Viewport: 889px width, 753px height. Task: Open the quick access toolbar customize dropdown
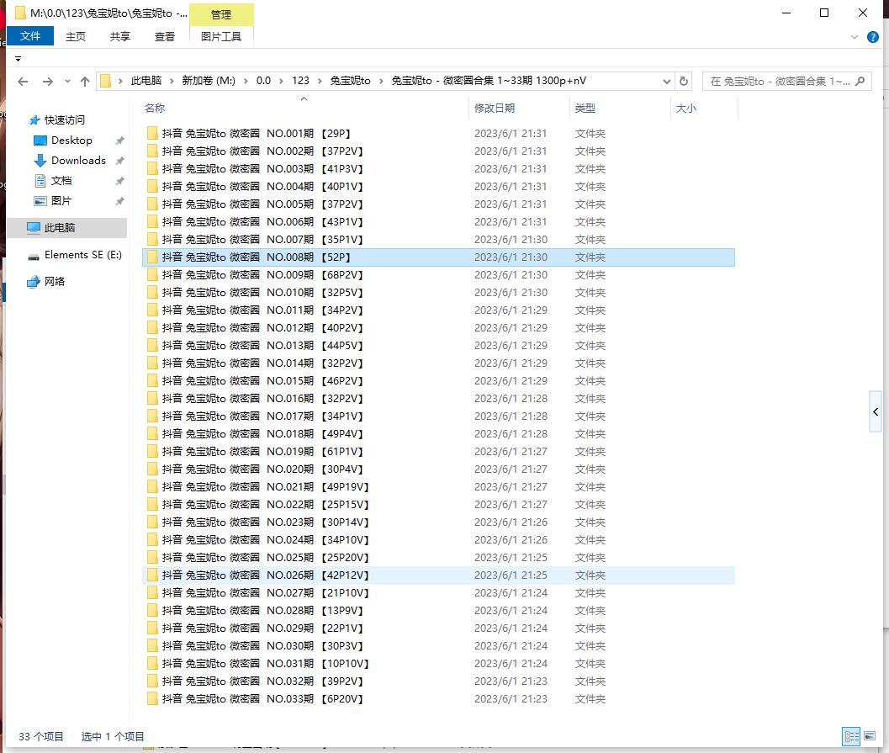click(19, 59)
